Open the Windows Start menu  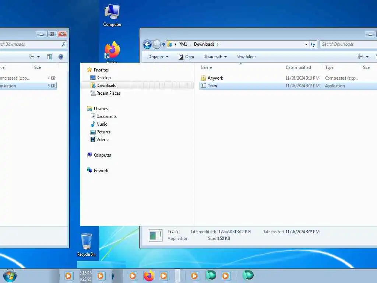pyautogui.click(x=10, y=276)
